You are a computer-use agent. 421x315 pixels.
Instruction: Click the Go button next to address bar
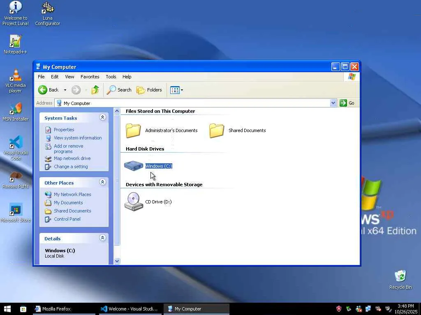pyautogui.click(x=347, y=103)
